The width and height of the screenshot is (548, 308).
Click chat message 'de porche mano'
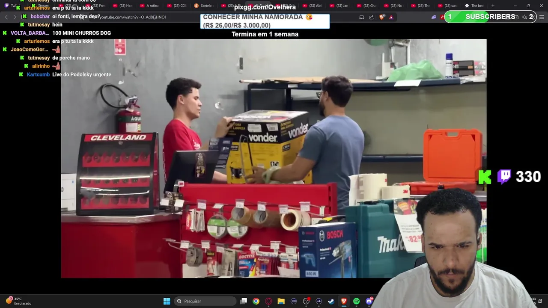71,58
